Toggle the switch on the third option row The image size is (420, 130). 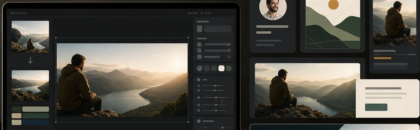tap(229, 57)
